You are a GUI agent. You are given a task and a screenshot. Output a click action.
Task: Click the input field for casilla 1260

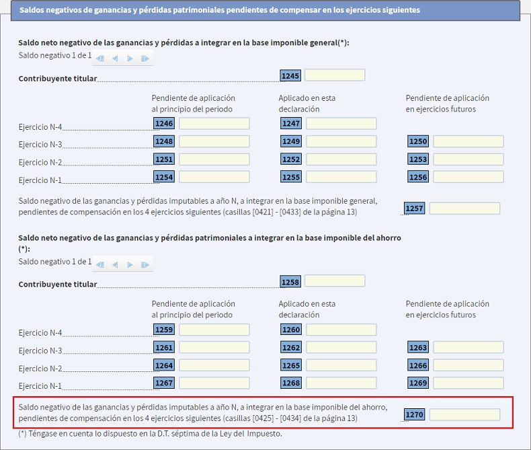click(x=341, y=330)
